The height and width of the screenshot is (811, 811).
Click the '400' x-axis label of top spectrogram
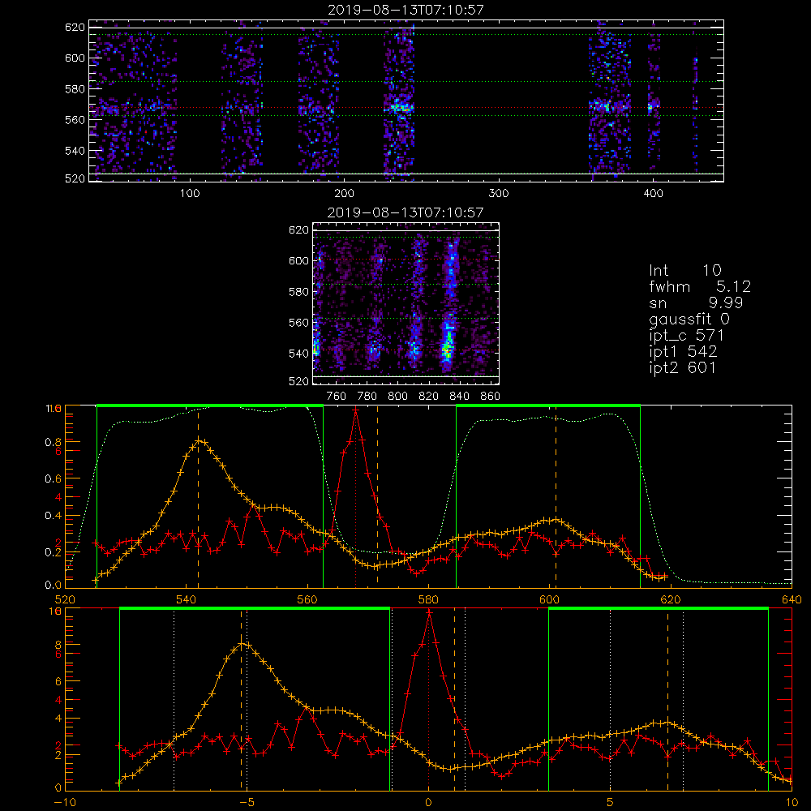pos(653,193)
